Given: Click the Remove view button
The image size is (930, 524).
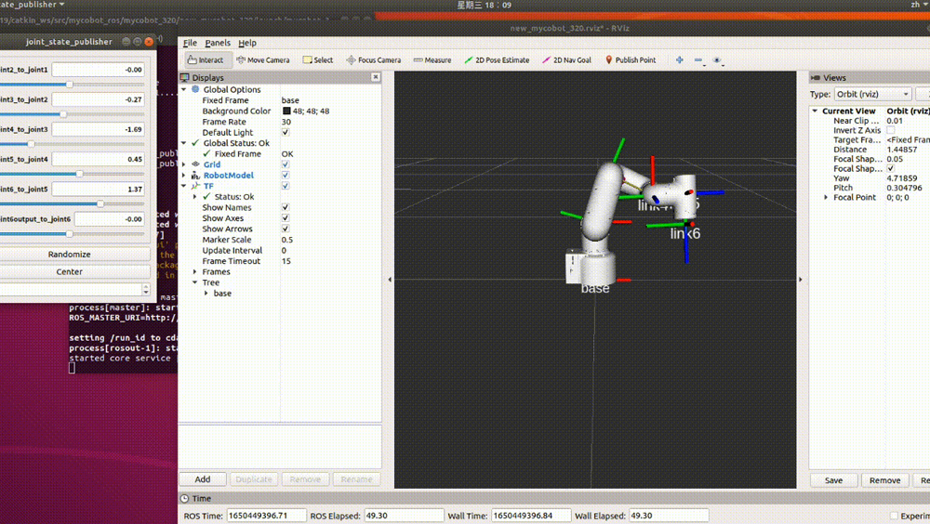Looking at the screenshot, I should 885,480.
